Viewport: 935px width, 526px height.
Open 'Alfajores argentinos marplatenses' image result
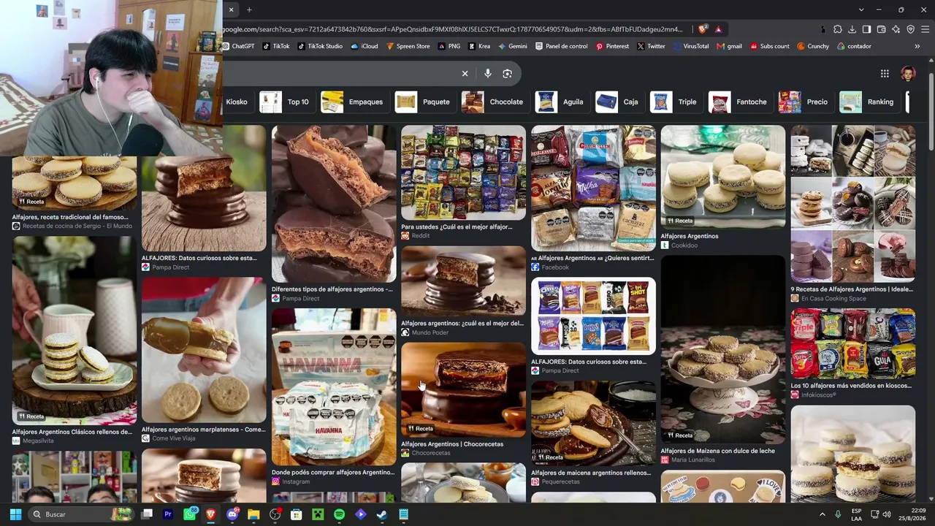click(x=204, y=350)
